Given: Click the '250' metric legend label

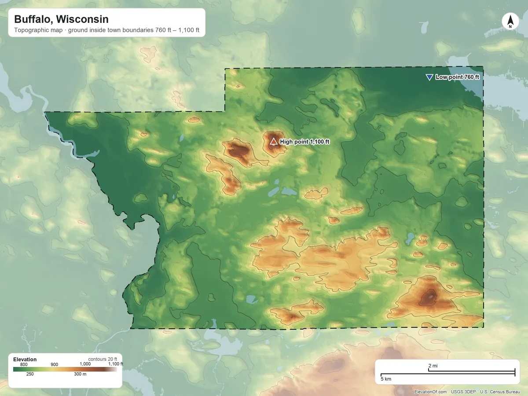Looking at the screenshot, I should click(x=30, y=374).
